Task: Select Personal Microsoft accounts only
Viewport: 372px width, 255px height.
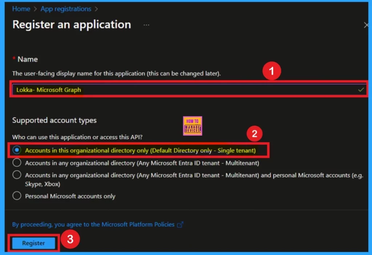Action: click(x=17, y=196)
